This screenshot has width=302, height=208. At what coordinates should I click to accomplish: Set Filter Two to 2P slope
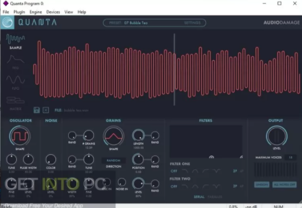(235, 186)
